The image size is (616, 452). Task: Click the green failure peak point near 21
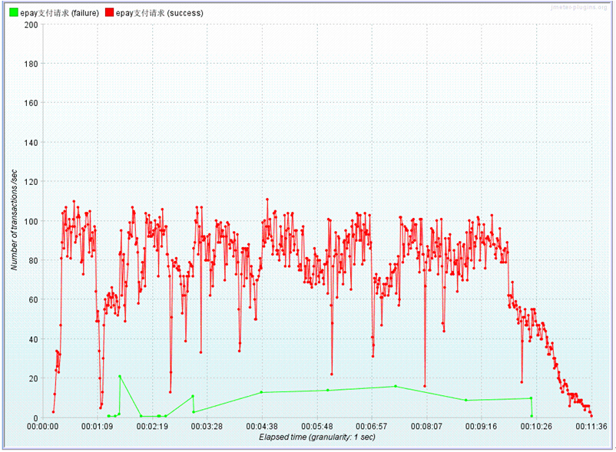pyautogui.click(x=120, y=376)
